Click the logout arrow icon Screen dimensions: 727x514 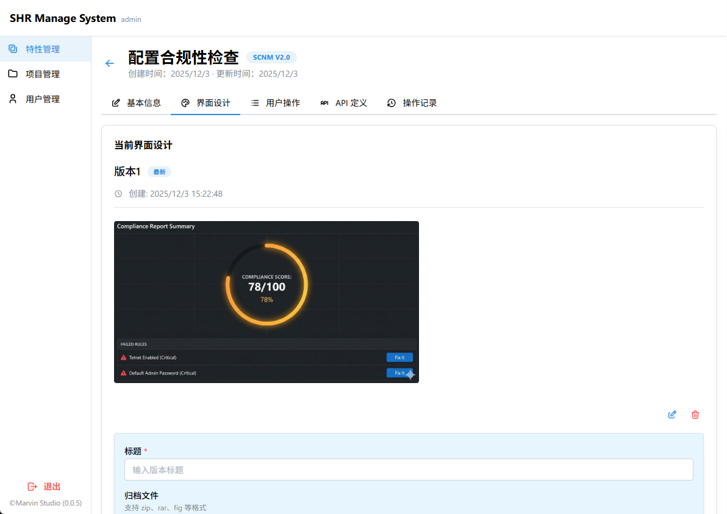(x=32, y=487)
